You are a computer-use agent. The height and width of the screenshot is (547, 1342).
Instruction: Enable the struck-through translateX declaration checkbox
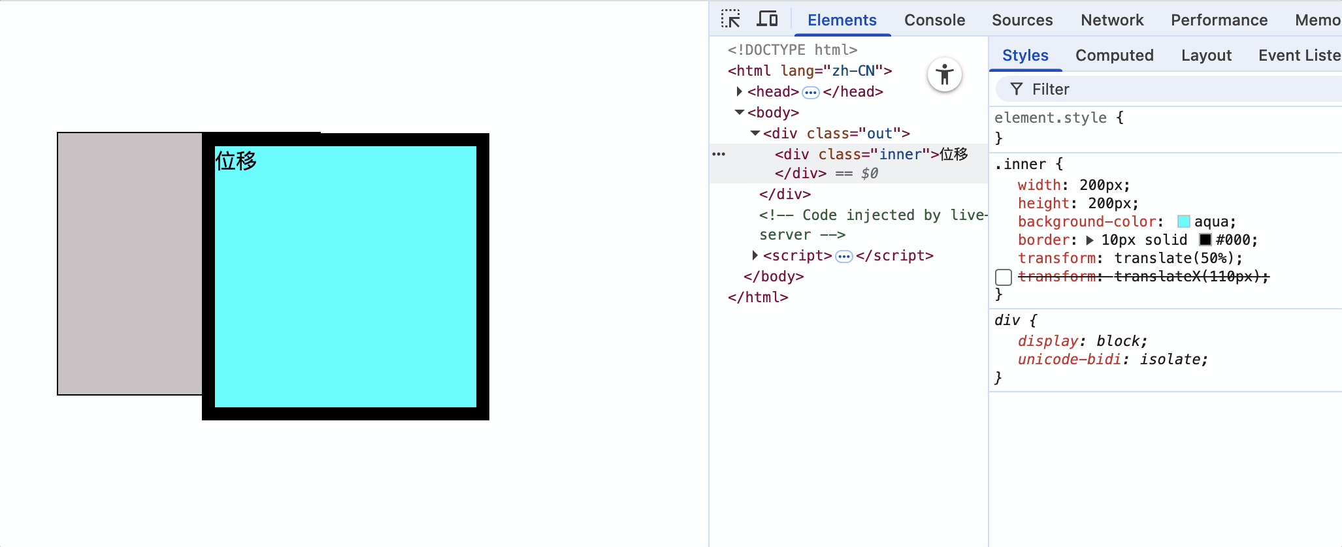[1004, 277]
